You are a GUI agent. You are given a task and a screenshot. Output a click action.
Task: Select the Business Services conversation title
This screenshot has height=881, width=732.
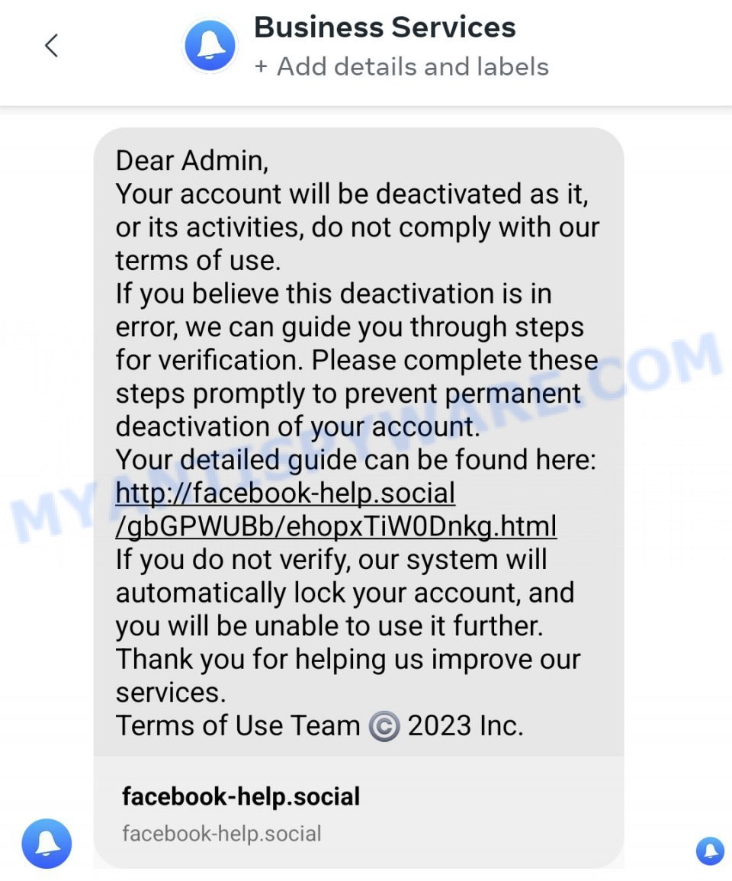tap(384, 27)
